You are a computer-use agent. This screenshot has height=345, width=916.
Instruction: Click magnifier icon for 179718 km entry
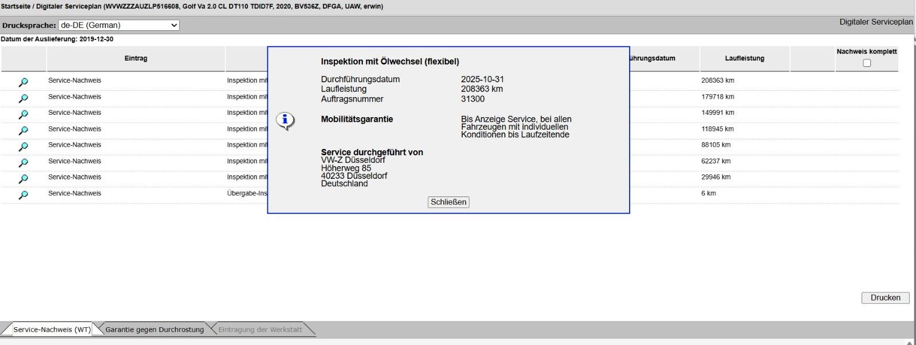click(23, 98)
